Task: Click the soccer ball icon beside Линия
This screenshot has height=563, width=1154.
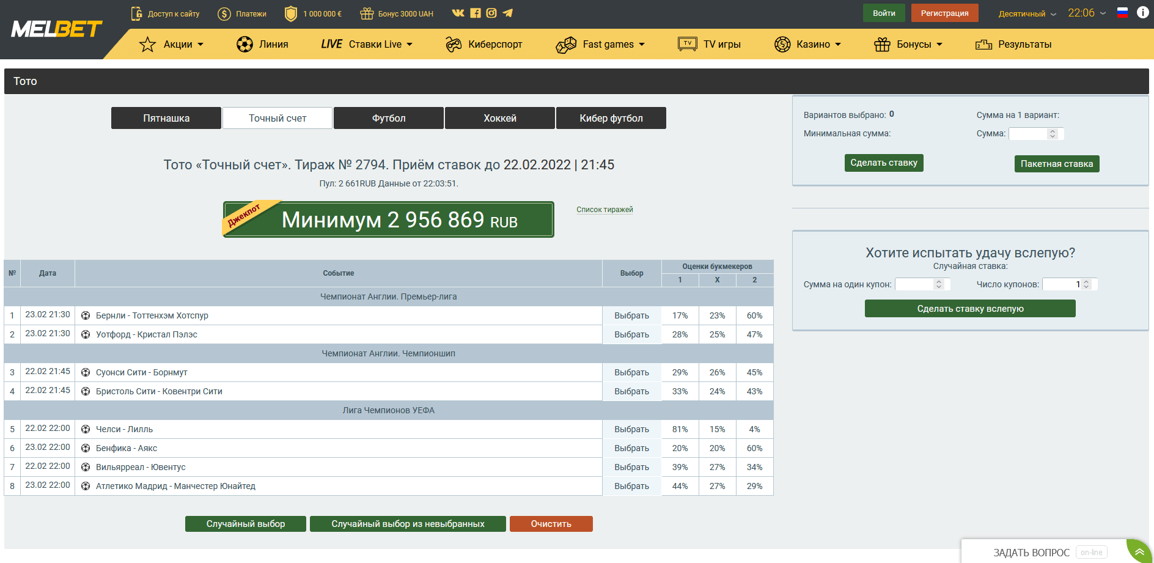Action: click(244, 44)
